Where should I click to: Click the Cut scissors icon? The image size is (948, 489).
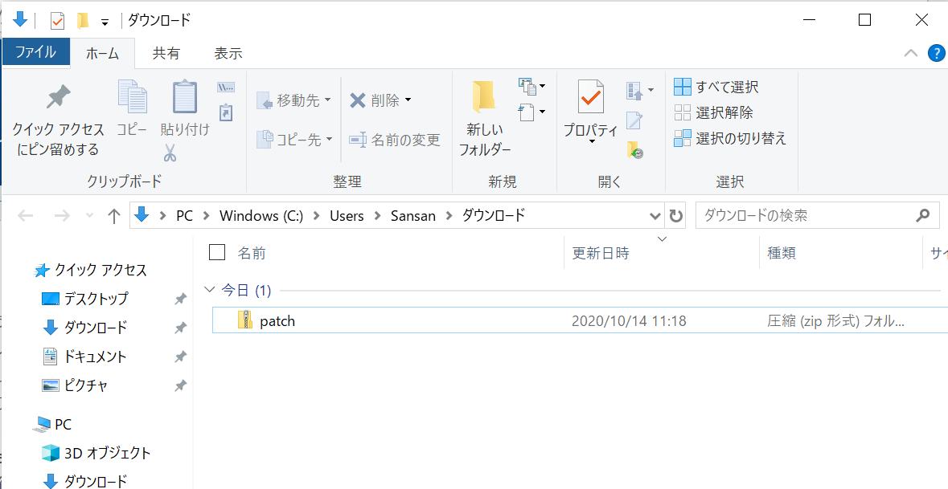170,153
